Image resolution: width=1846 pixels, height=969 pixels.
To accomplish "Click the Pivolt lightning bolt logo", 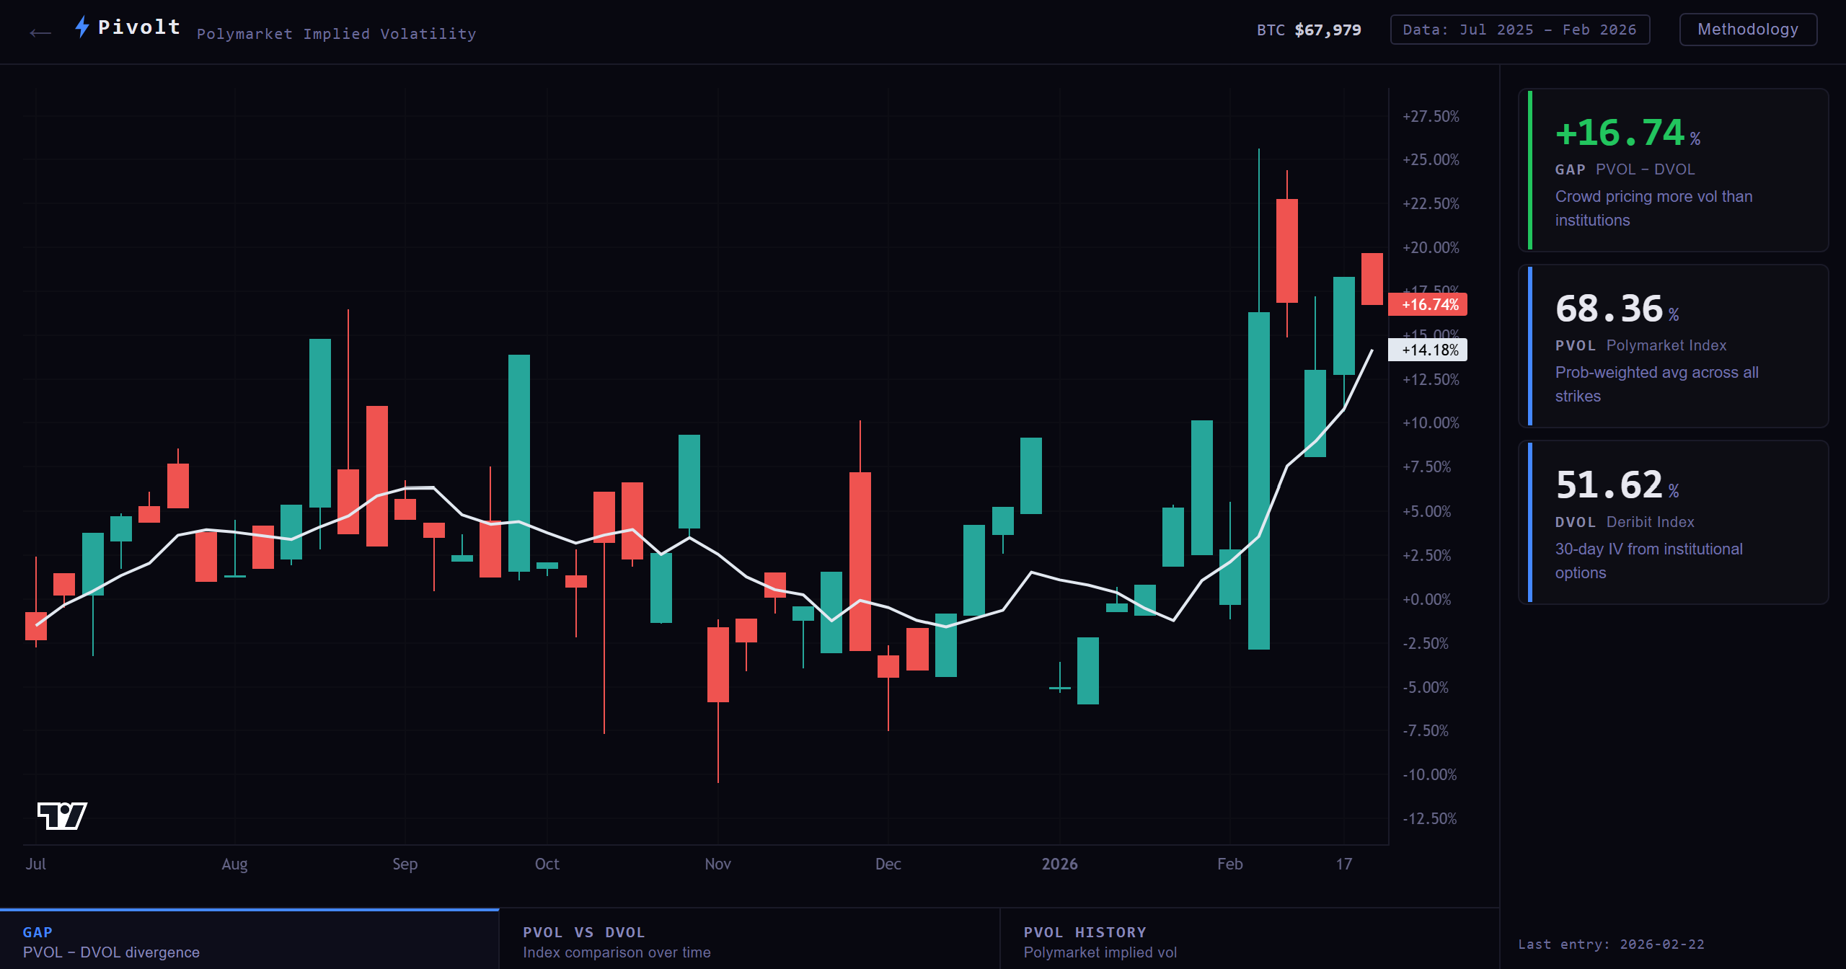I will point(82,27).
